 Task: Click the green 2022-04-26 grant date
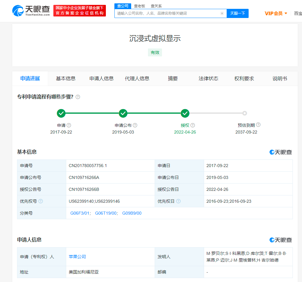[x=185, y=132]
